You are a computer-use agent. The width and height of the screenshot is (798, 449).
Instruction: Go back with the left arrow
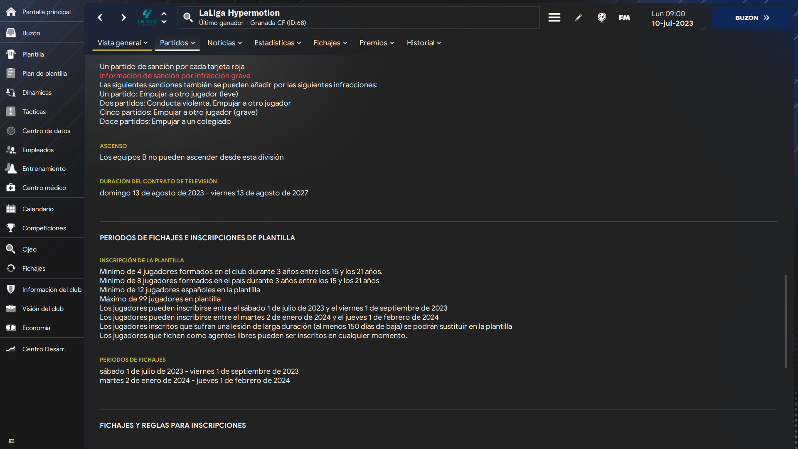[x=100, y=17]
